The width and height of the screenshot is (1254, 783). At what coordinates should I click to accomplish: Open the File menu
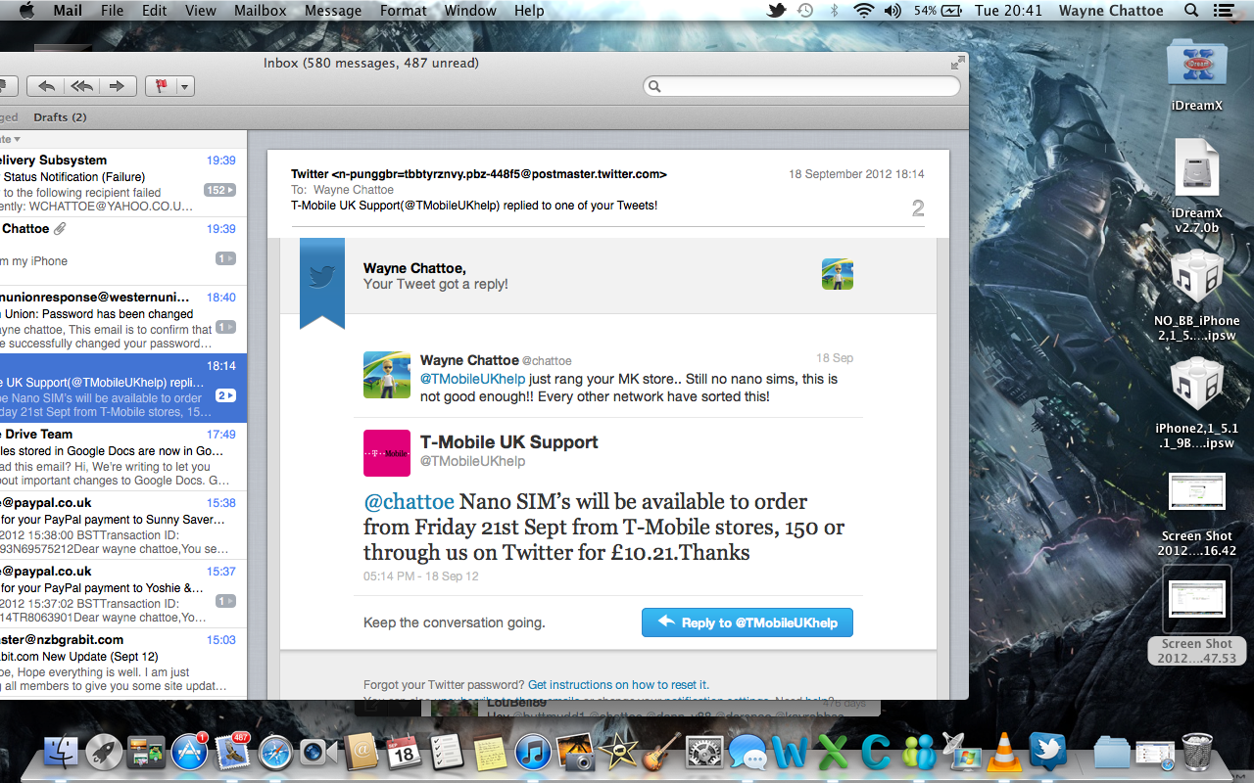(113, 11)
